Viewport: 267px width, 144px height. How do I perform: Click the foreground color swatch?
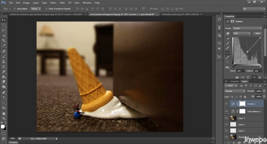[3, 127]
